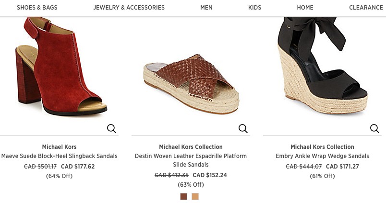Click Michael Kors Collection above Embry sandals

[322, 147]
